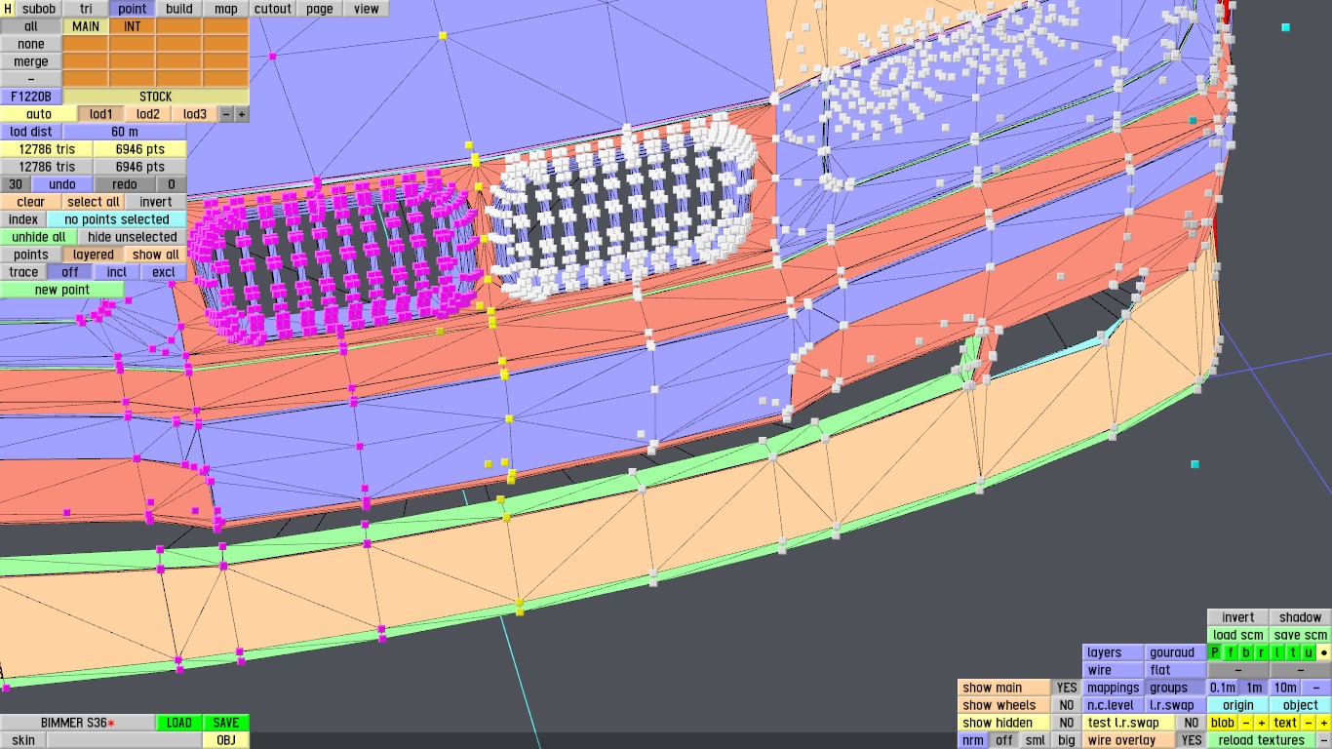Select the MAIN layer
Image resolution: width=1332 pixels, height=749 pixels.
click(86, 26)
